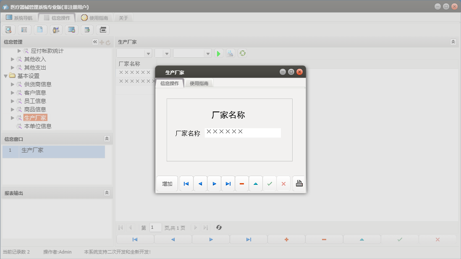Viewport: 461px width, 259px height.
Task: Expand the 供货商信息 tree node
Action: coord(12,84)
